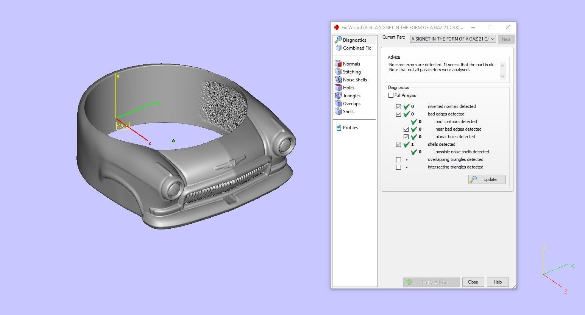Uncheck near bad edges detected checkbox
Viewport: 585px width, 315px height.
(406, 129)
